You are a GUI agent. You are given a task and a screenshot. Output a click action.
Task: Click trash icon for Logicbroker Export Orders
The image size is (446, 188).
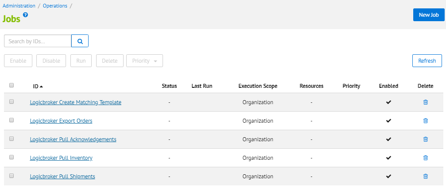[x=425, y=121]
